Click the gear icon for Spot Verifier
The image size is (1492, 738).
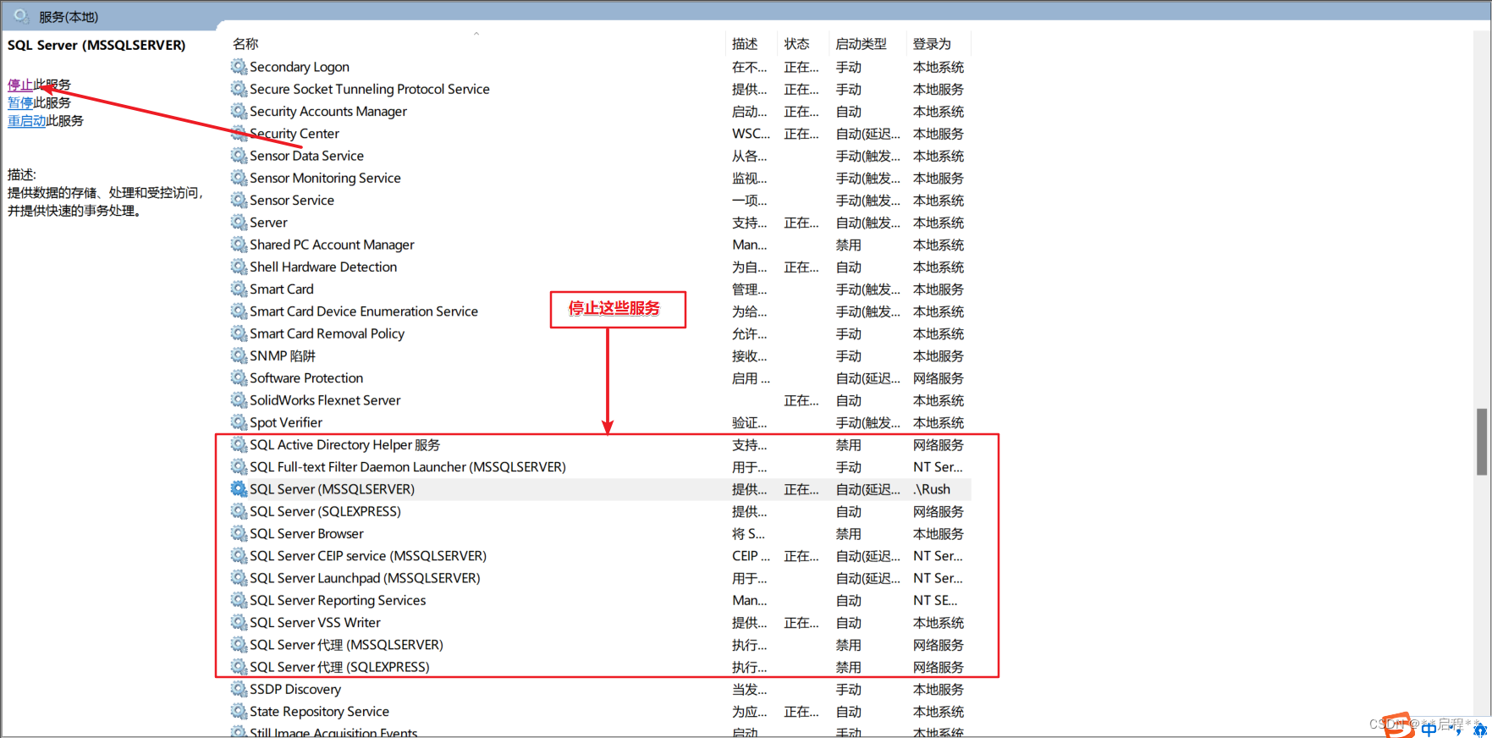click(239, 421)
